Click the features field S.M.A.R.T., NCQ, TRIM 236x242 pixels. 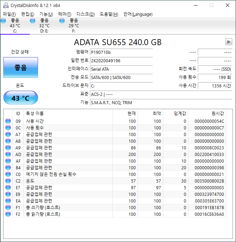pos(161,102)
